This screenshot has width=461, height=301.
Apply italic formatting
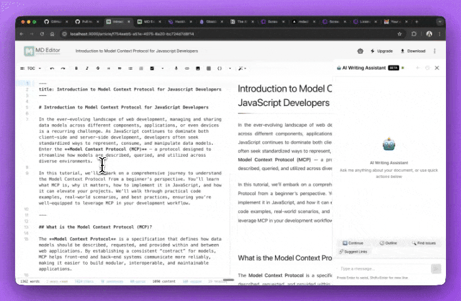87,68
